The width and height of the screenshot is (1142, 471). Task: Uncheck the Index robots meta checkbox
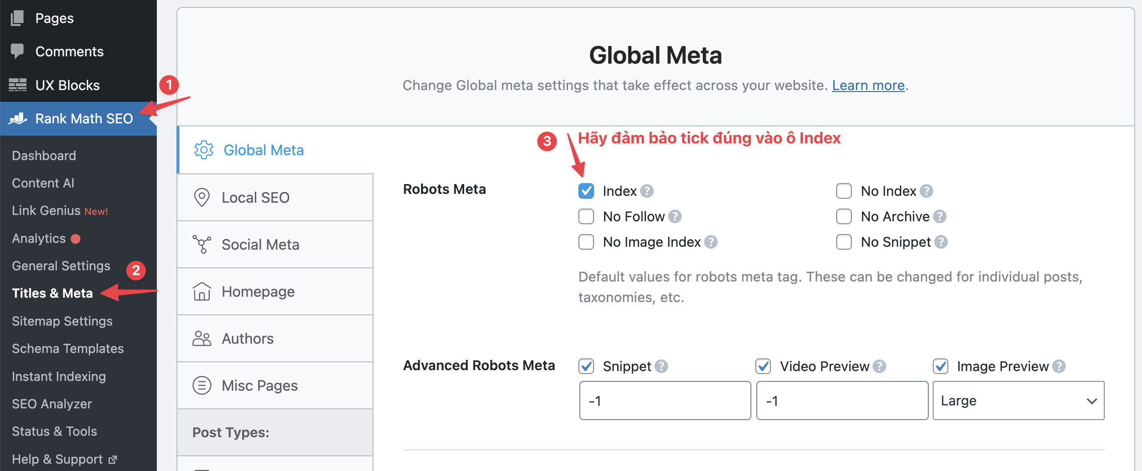click(586, 191)
